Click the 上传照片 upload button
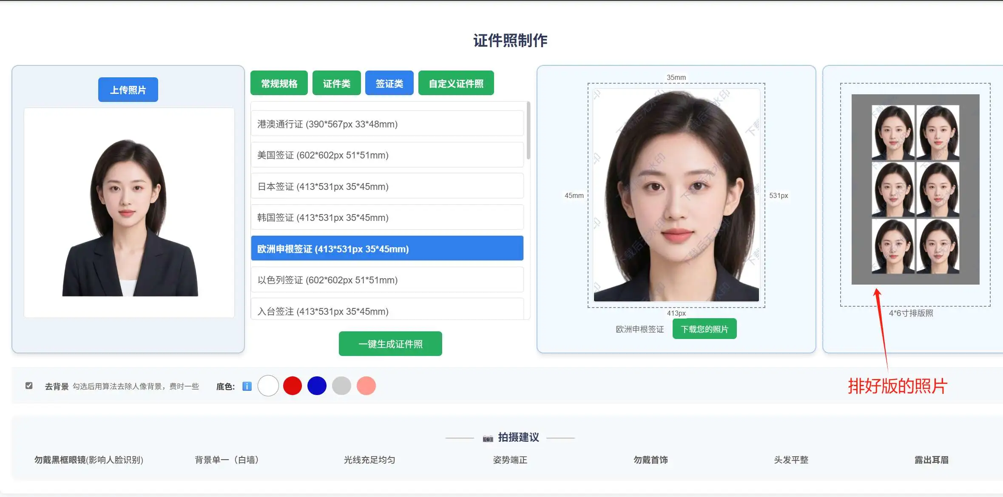This screenshot has height=497, width=1003. pyautogui.click(x=128, y=90)
